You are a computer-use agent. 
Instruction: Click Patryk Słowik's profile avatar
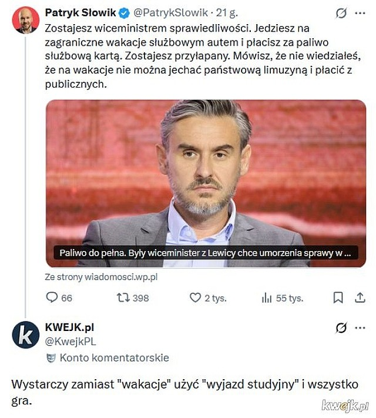(x=25, y=20)
